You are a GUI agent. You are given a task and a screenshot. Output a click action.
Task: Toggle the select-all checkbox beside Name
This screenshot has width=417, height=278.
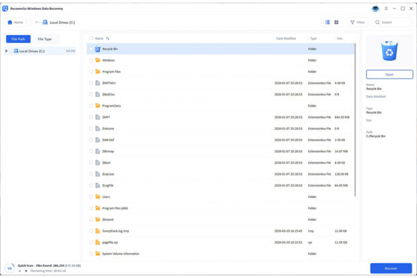91,38
